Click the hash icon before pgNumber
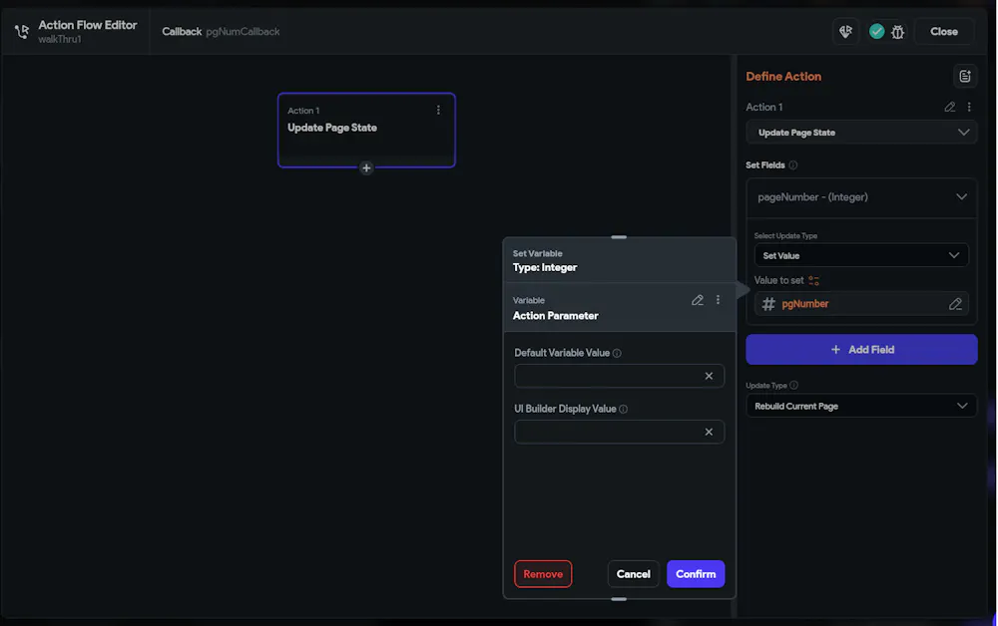 [768, 304]
